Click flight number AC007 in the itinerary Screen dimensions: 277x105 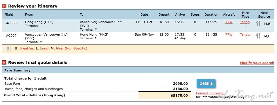tap(11, 36)
